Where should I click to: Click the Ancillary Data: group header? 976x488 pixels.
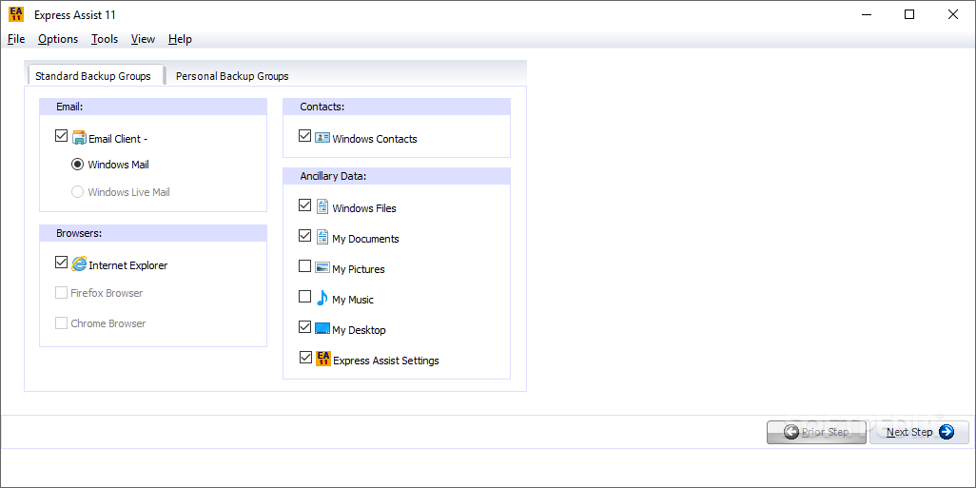[x=397, y=176]
